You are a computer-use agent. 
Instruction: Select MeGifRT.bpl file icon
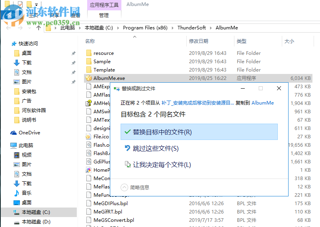coord(89,212)
